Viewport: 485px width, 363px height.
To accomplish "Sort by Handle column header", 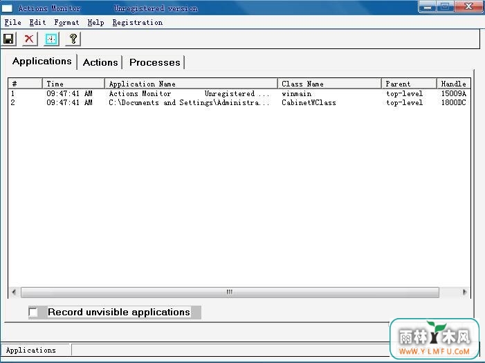I will (454, 84).
